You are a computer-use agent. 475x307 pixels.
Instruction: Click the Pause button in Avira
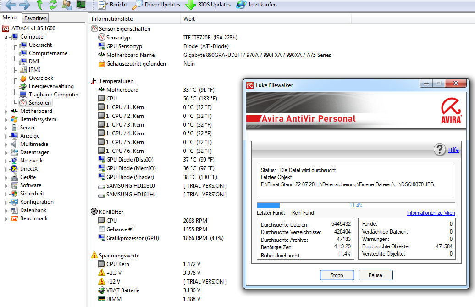(376, 275)
